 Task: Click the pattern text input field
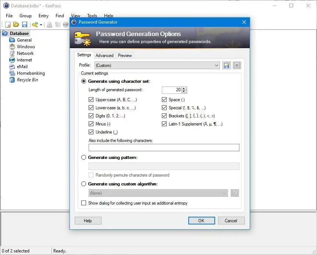click(164, 166)
